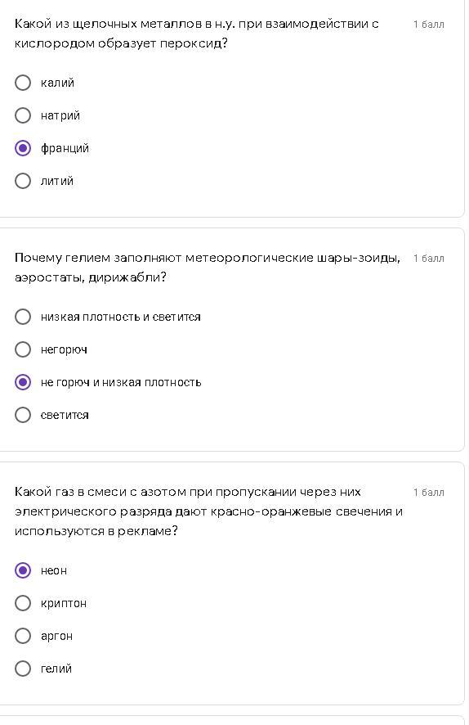The image size is (469, 725).
Task: Choose натрий as the answer
Action: pos(23,115)
